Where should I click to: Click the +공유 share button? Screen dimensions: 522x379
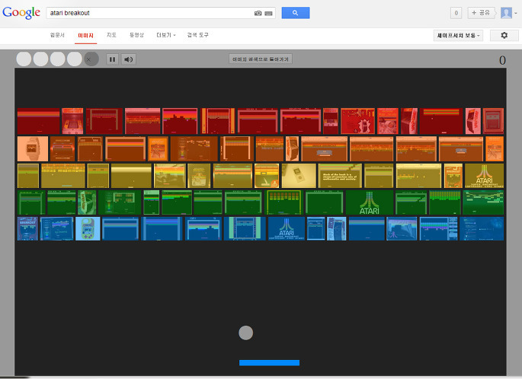coord(481,13)
